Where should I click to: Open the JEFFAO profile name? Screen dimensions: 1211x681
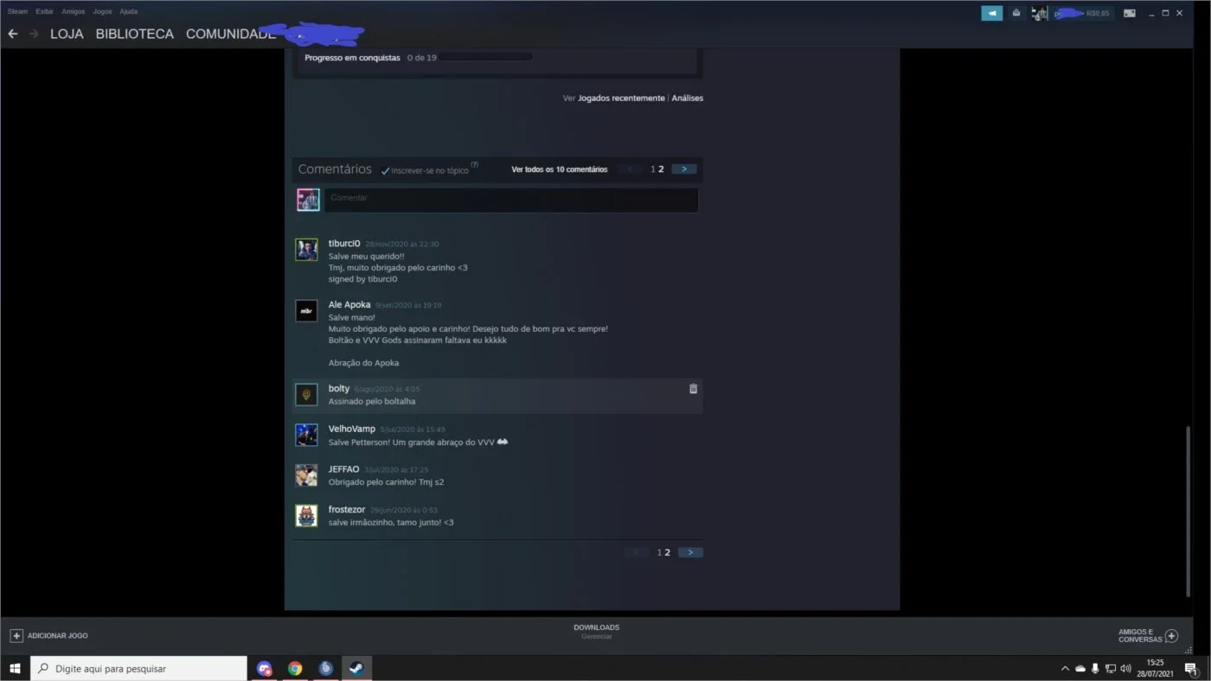[x=343, y=469]
